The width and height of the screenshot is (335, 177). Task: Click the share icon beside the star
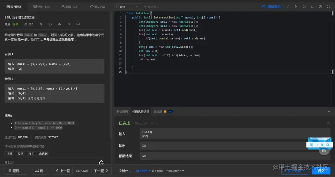(50, 24)
